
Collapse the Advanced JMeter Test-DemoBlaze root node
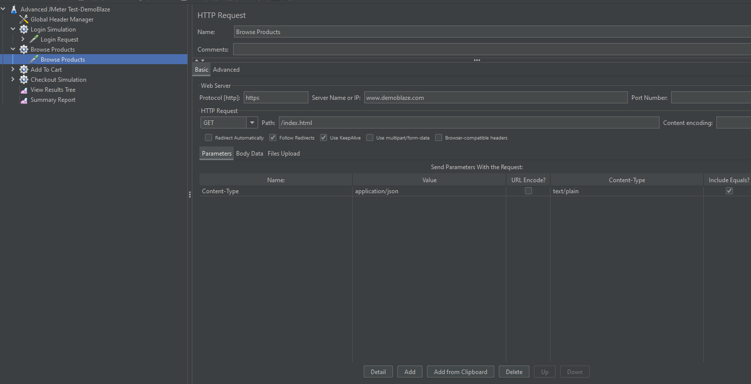(x=3, y=9)
